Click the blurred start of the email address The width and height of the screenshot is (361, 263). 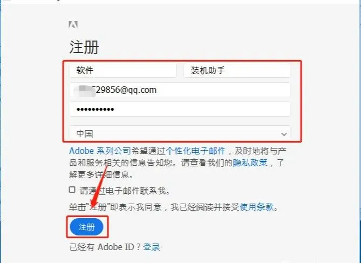(x=84, y=90)
